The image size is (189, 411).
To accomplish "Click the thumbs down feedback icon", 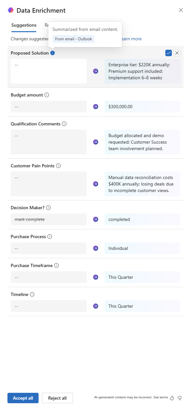I will (180, 398).
